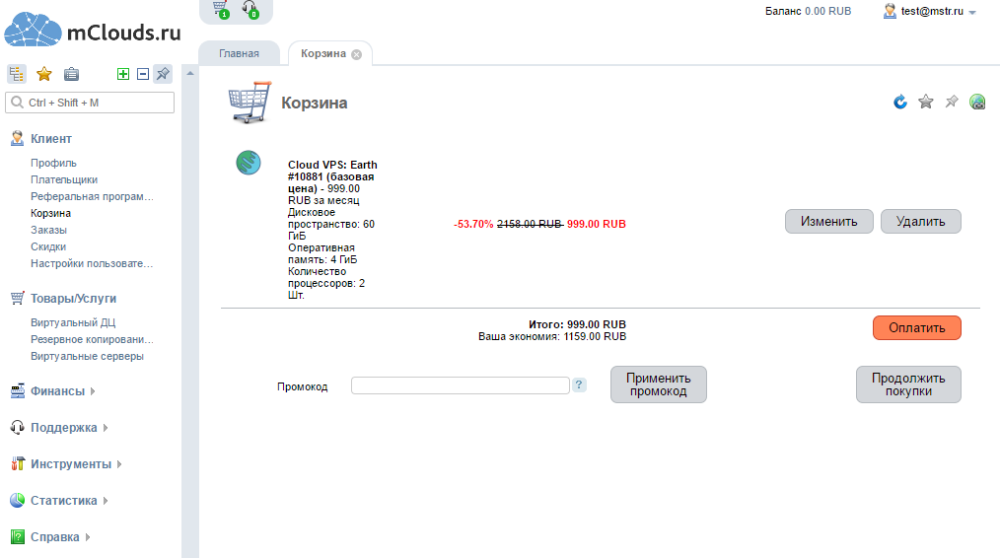Collapse all menu sections minus icon
Screen dimensions: 1000x558
143,74
